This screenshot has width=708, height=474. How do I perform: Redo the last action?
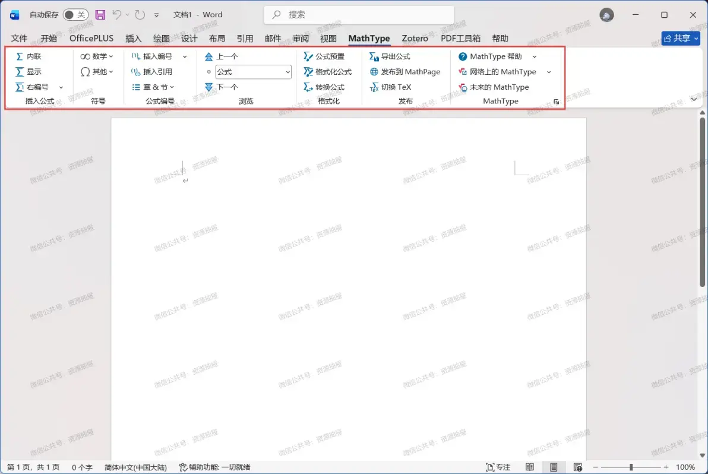140,14
